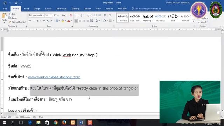Toggle italic formatting
This screenshot has width=224, height=126.
[34, 21]
